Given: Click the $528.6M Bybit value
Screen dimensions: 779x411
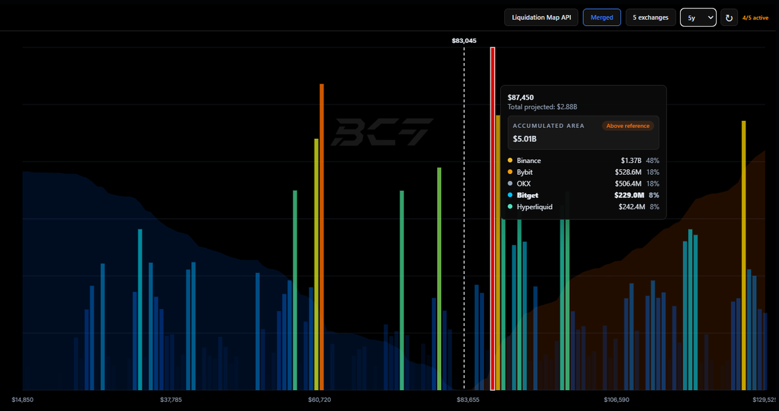Looking at the screenshot, I should tap(628, 172).
